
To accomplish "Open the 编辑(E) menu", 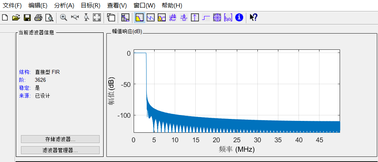I will pos(38,5).
